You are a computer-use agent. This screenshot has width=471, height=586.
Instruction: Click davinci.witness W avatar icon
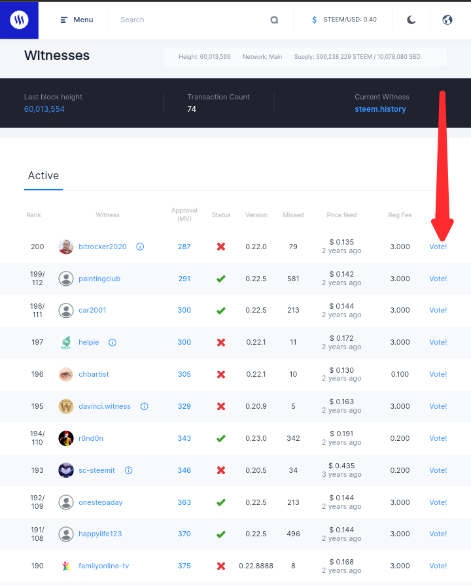click(x=66, y=406)
